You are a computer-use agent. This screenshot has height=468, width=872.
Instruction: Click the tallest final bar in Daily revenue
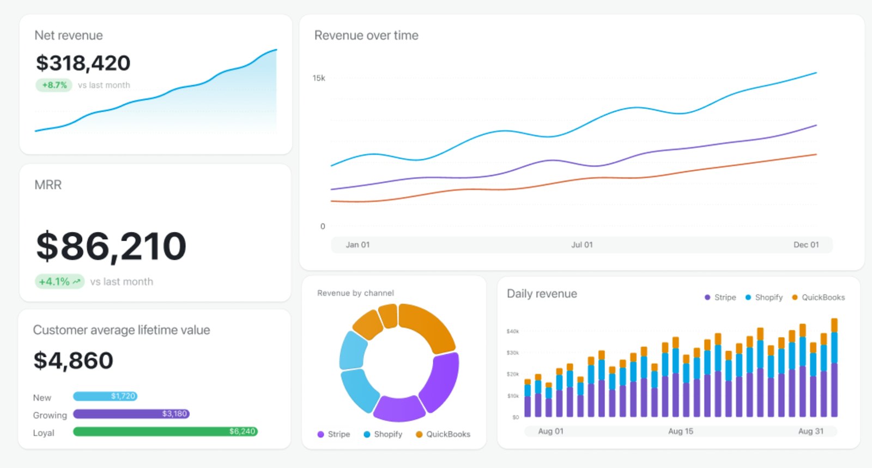click(x=834, y=368)
